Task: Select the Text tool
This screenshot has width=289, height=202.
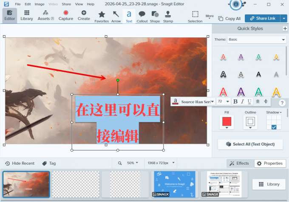Action: coord(129,17)
